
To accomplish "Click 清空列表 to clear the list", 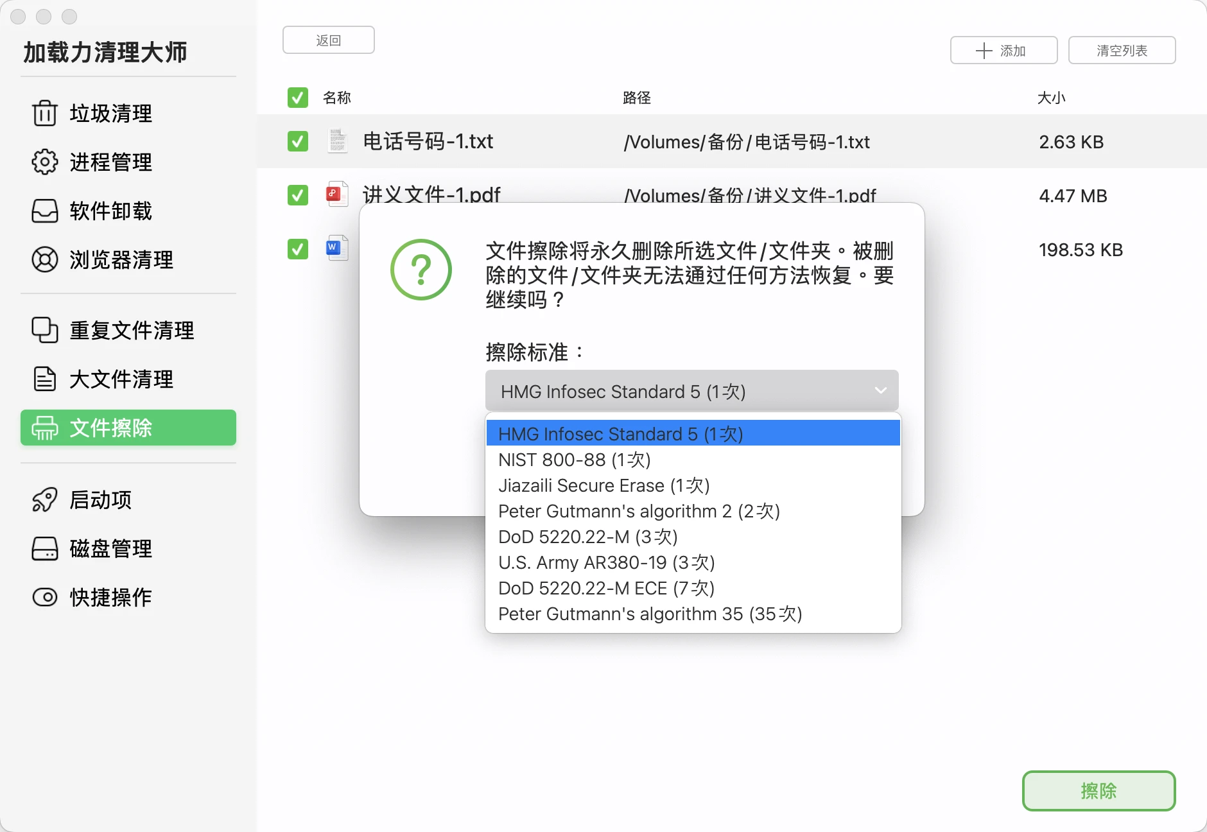I will pyautogui.click(x=1121, y=50).
